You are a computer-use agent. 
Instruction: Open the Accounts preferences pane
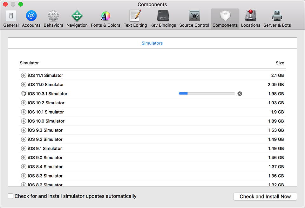coord(31,19)
